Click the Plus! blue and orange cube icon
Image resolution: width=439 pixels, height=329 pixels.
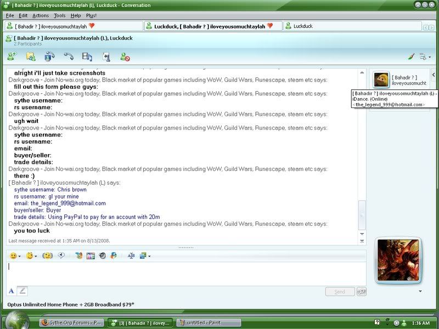(x=114, y=256)
